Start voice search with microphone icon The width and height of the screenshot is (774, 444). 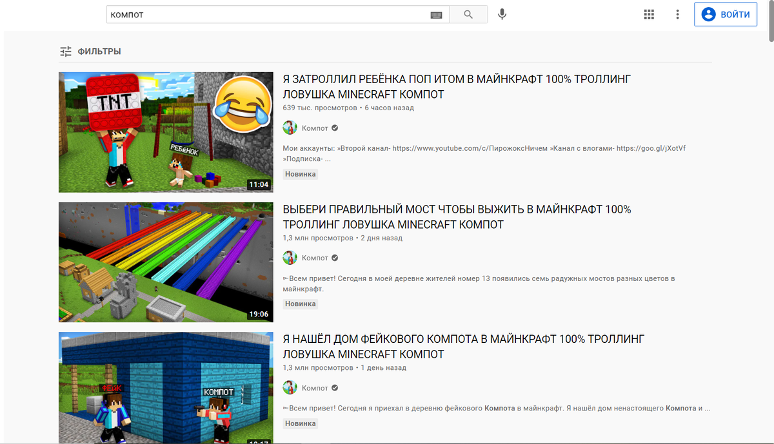click(502, 14)
